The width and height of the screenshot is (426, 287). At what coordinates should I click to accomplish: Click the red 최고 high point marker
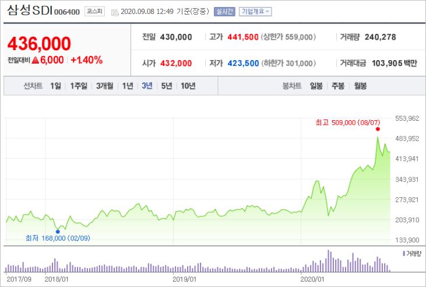[378, 129]
